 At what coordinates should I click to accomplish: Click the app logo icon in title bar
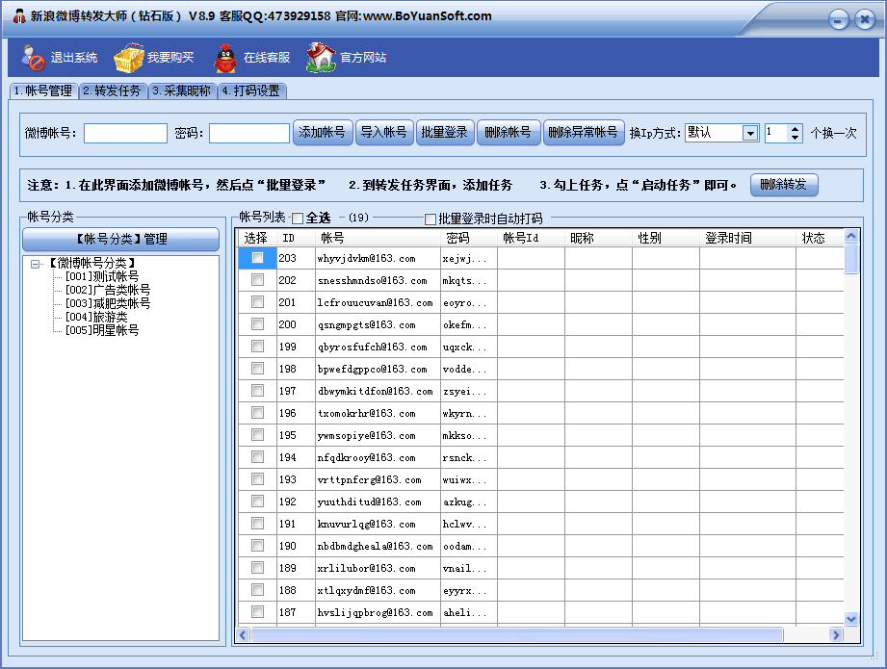pyautogui.click(x=19, y=15)
